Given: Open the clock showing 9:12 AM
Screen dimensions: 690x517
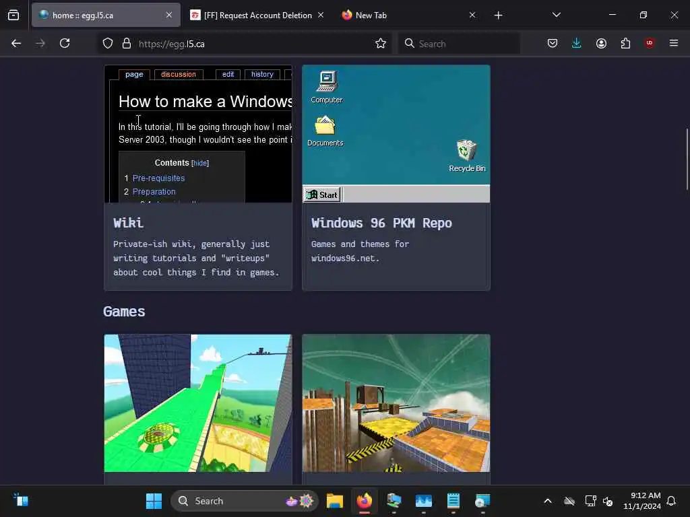Looking at the screenshot, I should click(642, 501).
